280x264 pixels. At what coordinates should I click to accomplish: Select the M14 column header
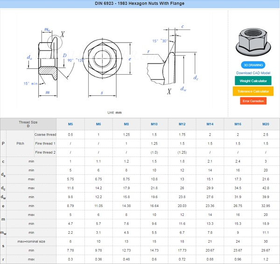click(x=210, y=124)
